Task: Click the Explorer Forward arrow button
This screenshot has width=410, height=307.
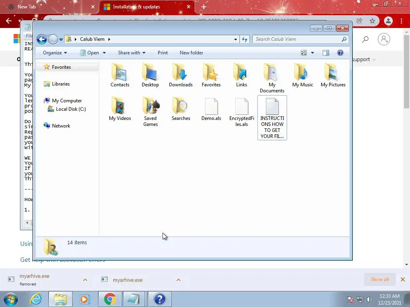Action: pyautogui.click(x=53, y=40)
